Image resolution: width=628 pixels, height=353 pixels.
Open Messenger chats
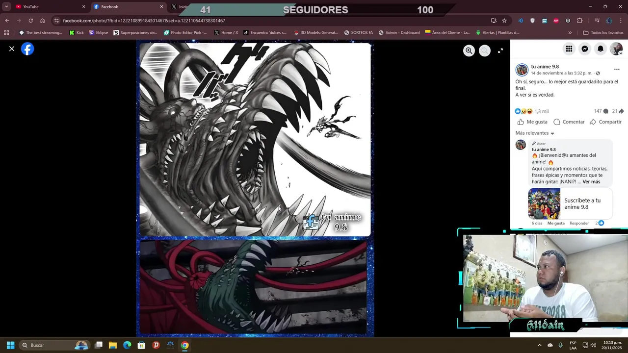[585, 49]
